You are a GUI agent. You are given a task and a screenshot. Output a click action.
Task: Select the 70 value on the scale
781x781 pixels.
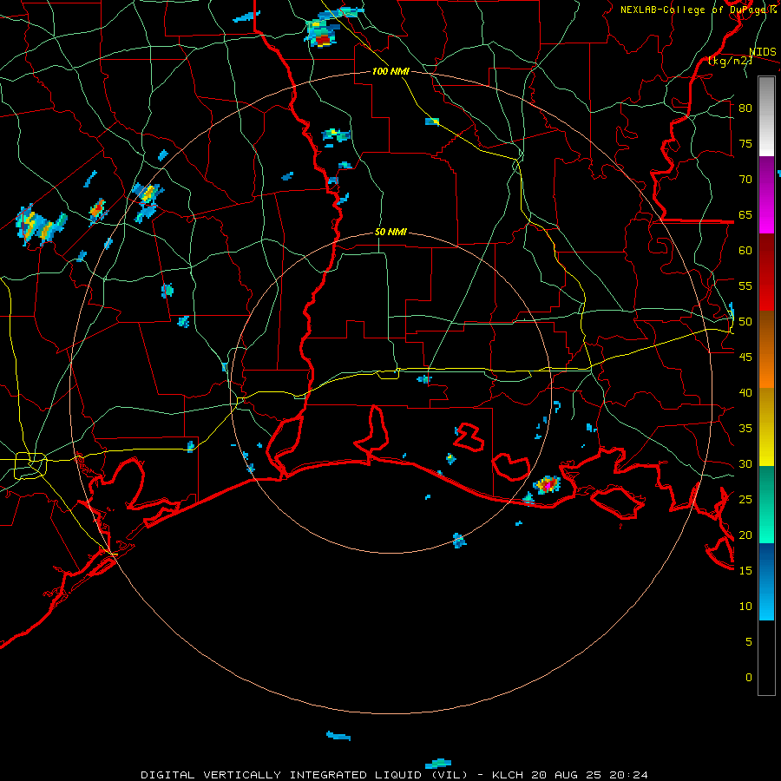coord(745,180)
